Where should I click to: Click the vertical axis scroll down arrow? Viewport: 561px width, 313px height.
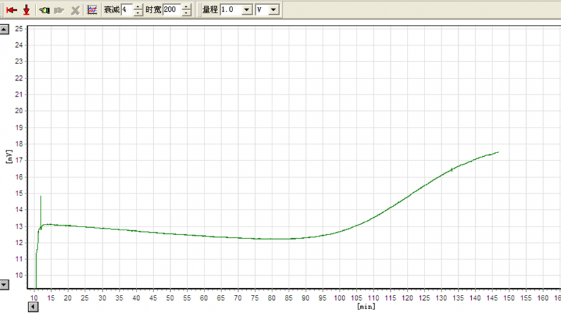point(4,285)
